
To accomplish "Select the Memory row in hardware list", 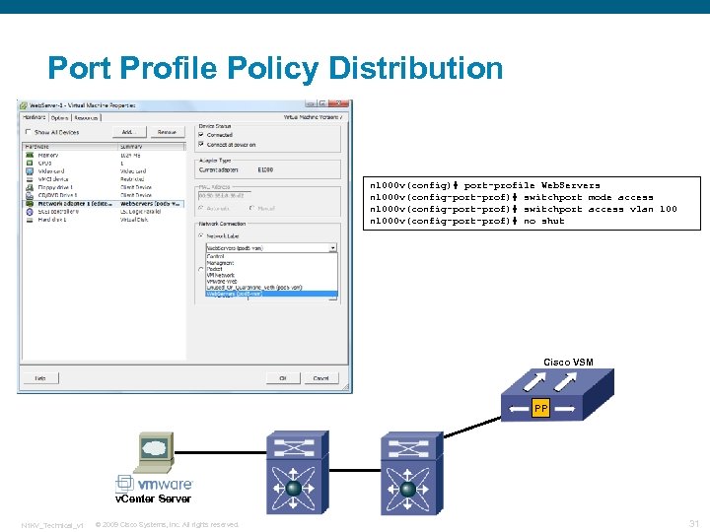I will (105, 155).
